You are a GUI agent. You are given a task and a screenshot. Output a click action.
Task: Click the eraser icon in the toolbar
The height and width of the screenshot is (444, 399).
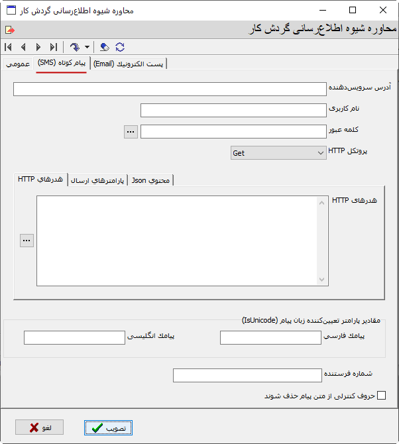(x=105, y=47)
